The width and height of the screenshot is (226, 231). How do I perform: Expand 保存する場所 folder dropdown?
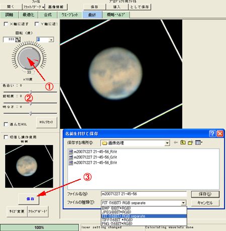[x=167, y=143]
